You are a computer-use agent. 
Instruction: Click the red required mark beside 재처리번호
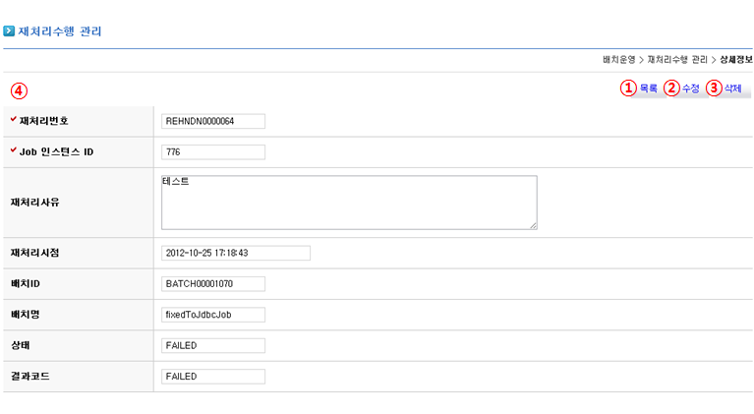click(13, 120)
